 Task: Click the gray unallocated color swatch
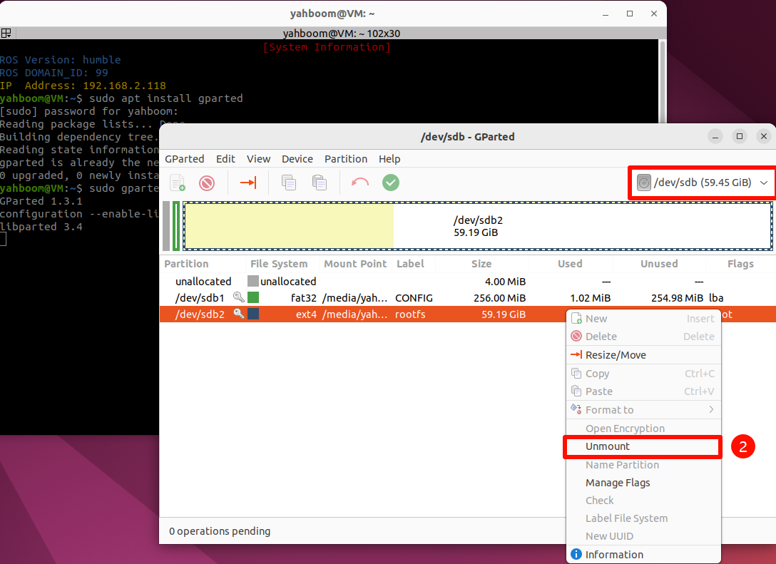253,281
